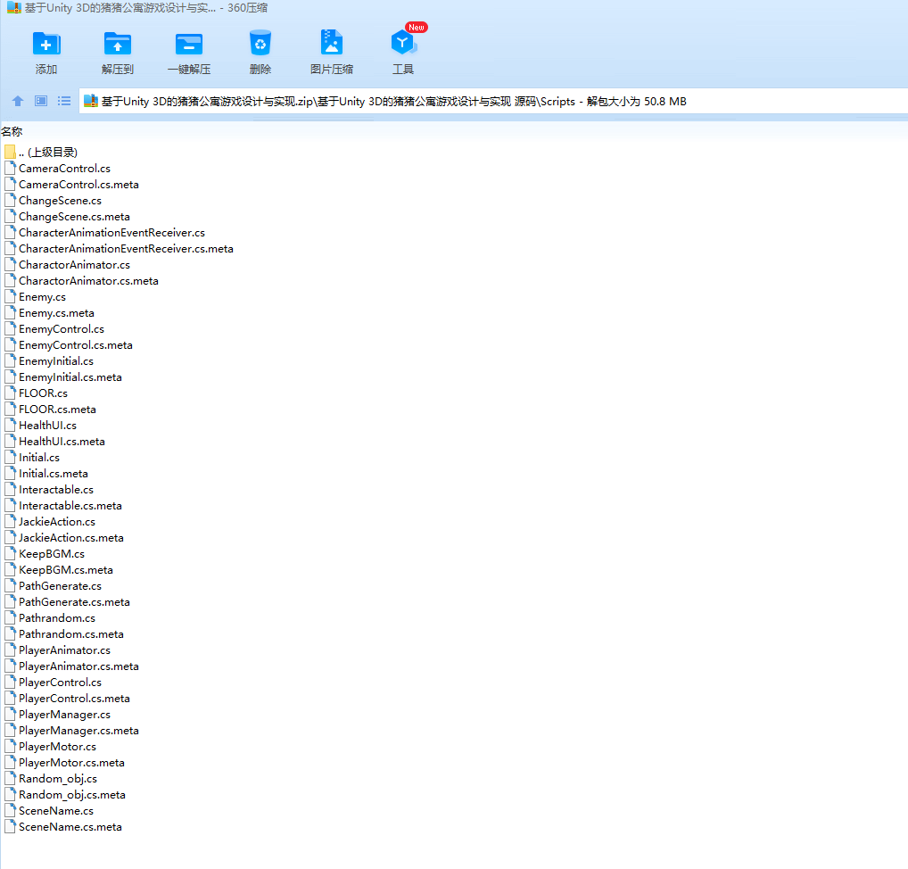Select the file name HealthUI.cs.meta
Viewport: 908px width, 869px height.
click(62, 442)
